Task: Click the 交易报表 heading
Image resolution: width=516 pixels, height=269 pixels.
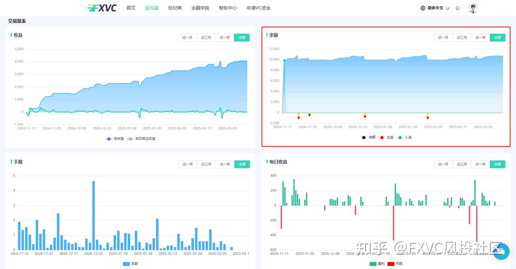Action: click(17, 21)
